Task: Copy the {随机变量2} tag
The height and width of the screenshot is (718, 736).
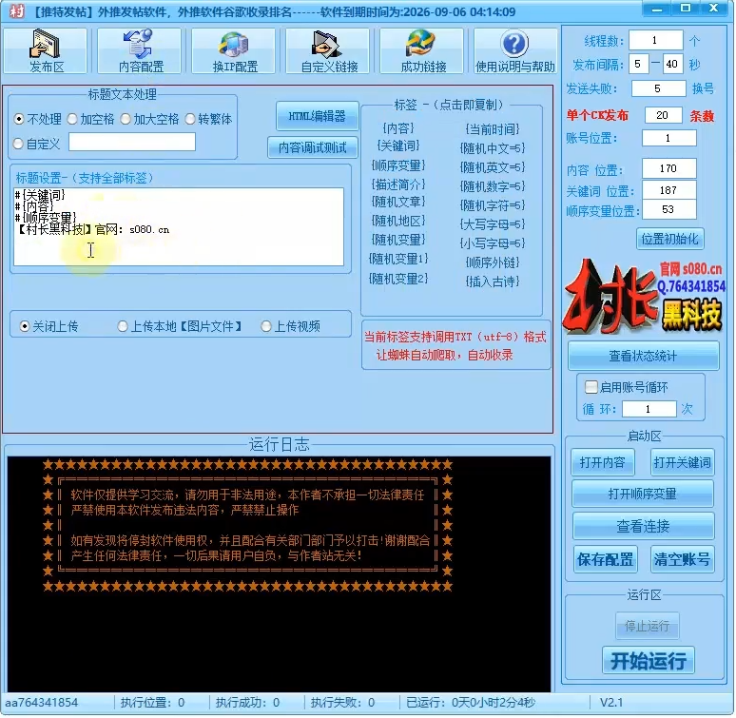Action: coord(398,279)
